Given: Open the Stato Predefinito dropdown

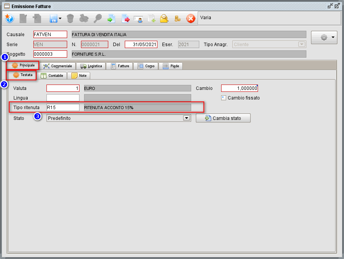Looking at the screenshot, I should point(187,118).
